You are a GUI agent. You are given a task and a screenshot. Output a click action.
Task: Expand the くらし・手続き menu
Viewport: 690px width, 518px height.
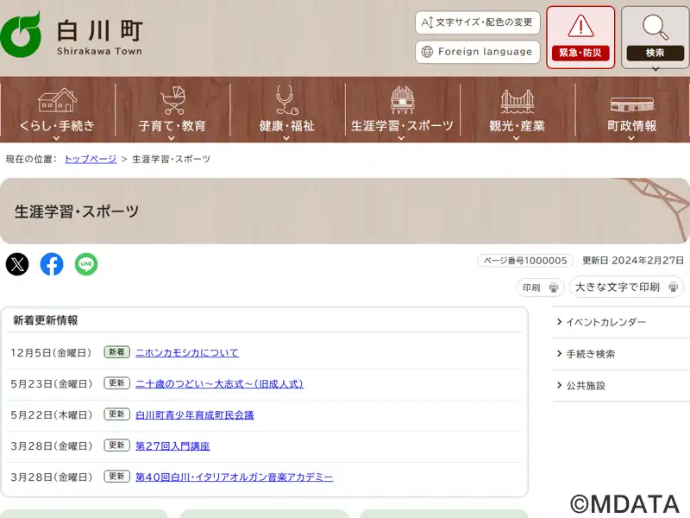coord(57,110)
